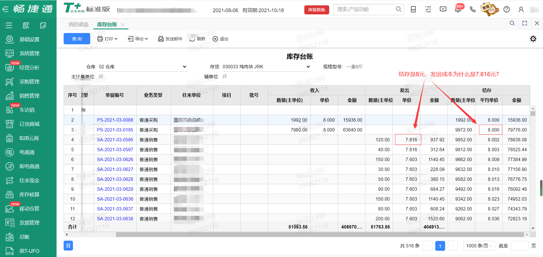Open 新电商通 icon in sidebar
The width and height of the screenshot is (543, 257).
pos(10,166)
